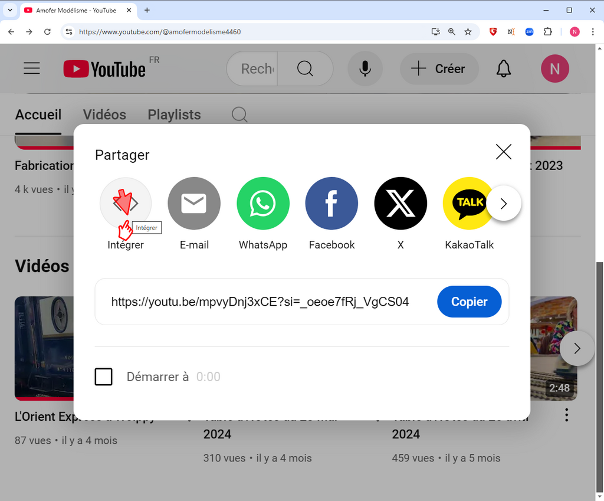This screenshot has height=501, width=604.
Task: Select the Amofer Modélisme - YouTube tab
Action: coord(78,11)
